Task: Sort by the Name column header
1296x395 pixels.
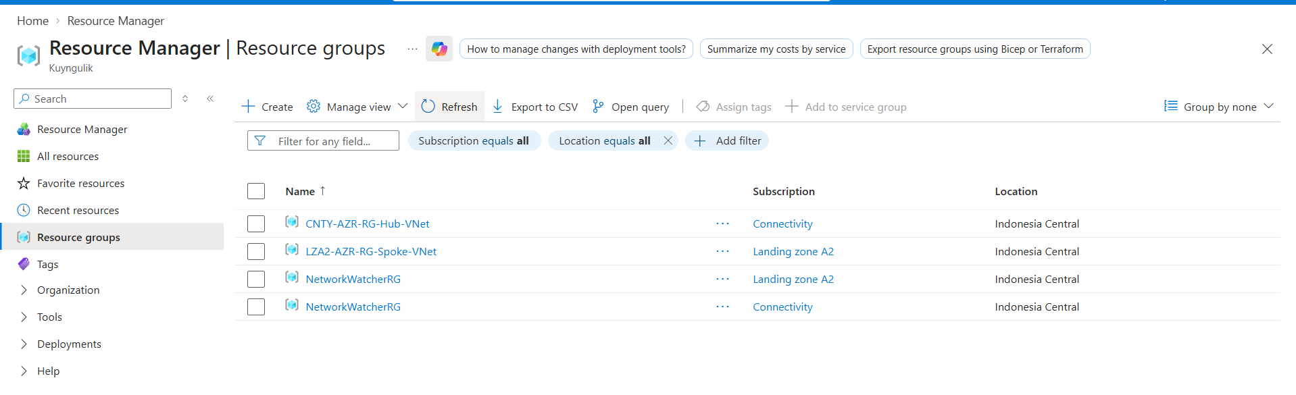Action: coord(300,191)
